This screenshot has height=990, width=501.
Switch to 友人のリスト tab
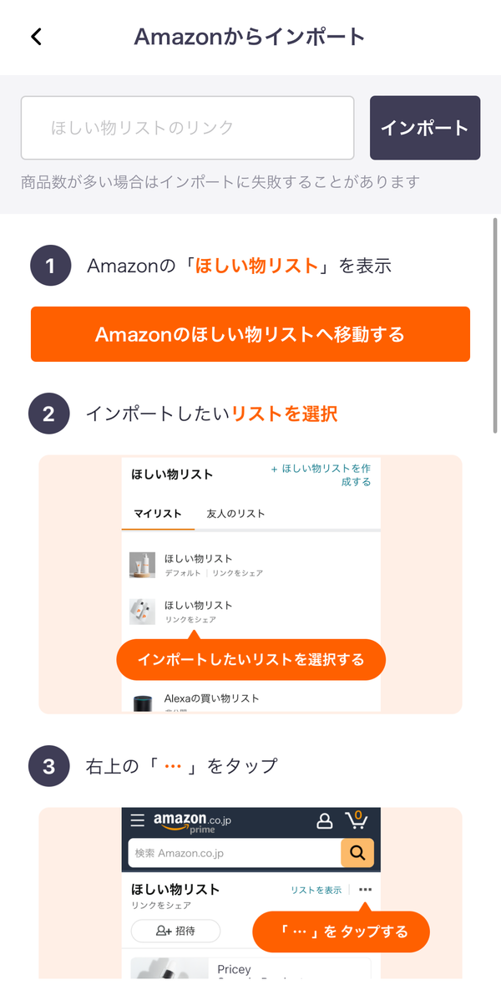click(x=236, y=514)
